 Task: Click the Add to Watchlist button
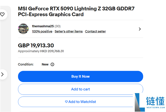tap(81, 102)
